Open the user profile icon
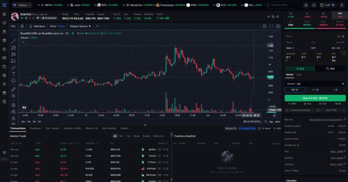 click(342, 5)
